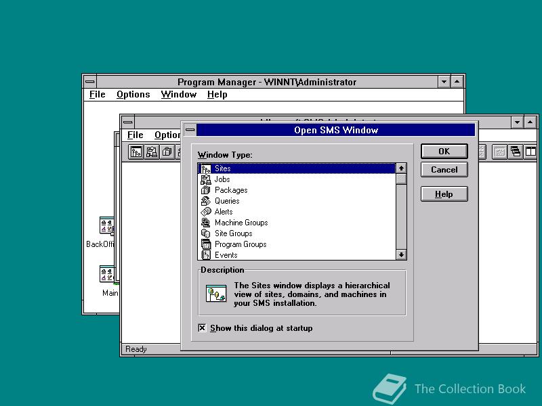Click the Window Type list scroll-up arrow
Viewport: 542px width, 406px height.
tap(401, 168)
